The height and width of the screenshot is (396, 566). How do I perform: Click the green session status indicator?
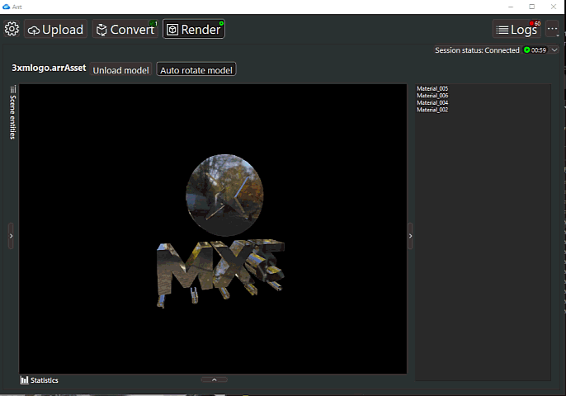(526, 50)
